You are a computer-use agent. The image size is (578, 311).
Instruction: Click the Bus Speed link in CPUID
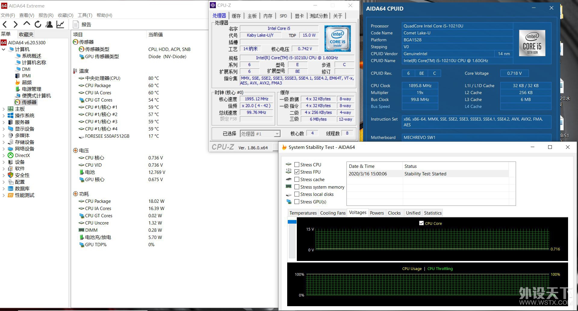[380, 106]
